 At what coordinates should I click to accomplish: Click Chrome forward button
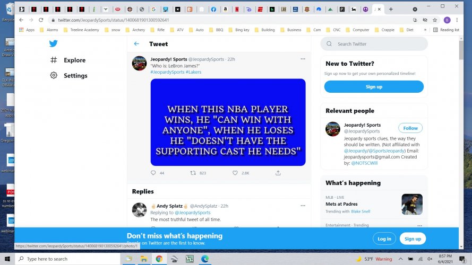coord(31,20)
